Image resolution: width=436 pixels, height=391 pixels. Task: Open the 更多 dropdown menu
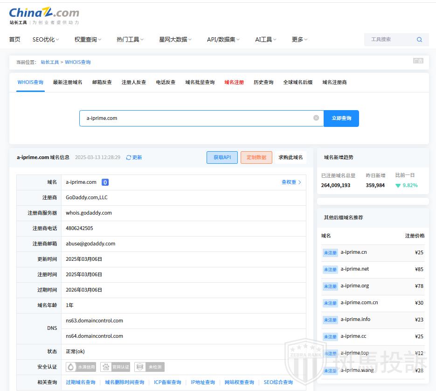click(299, 40)
